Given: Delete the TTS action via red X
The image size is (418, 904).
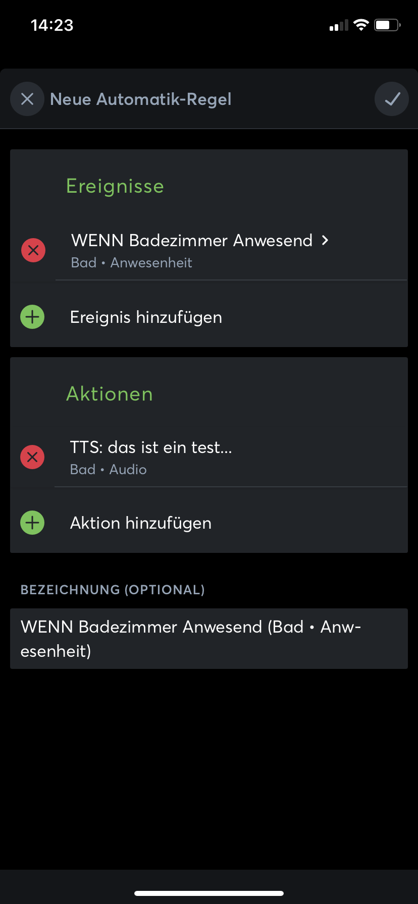Looking at the screenshot, I should (x=32, y=457).
